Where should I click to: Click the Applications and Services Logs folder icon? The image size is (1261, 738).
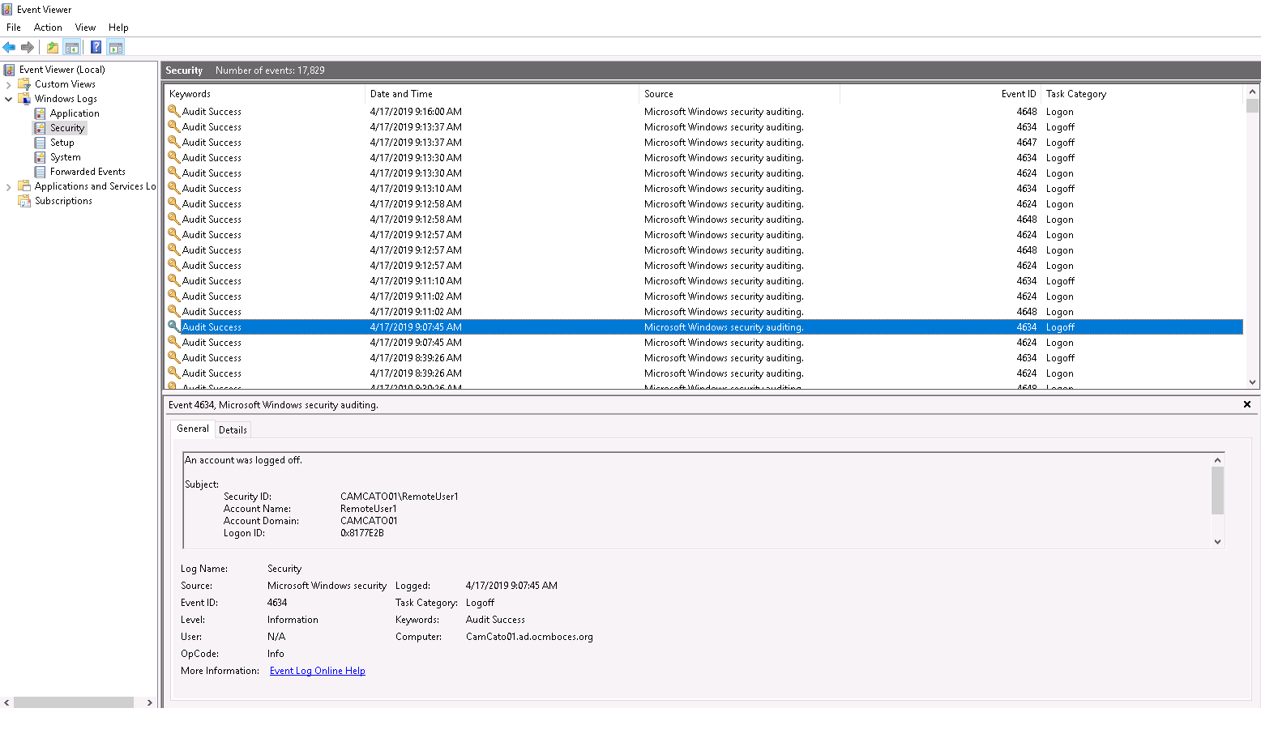(x=25, y=186)
